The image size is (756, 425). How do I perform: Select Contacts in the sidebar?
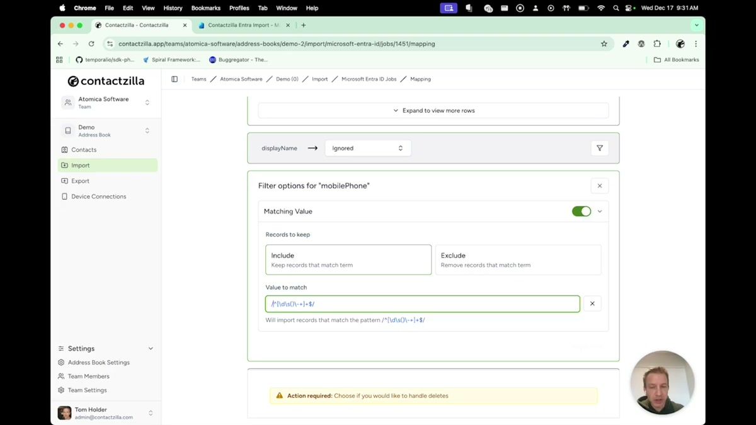point(83,149)
